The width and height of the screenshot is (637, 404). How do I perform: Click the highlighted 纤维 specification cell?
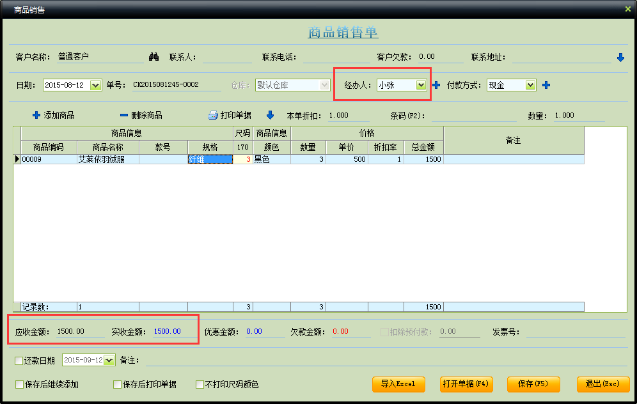(210, 160)
